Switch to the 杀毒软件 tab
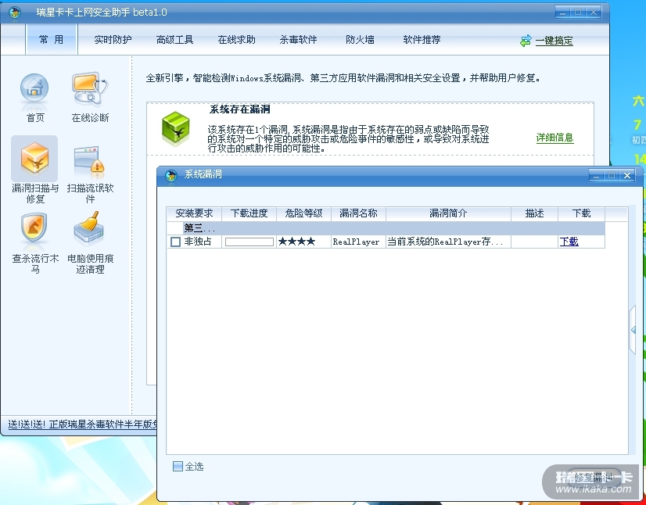The image size is (646, 505). coord(298,40)
